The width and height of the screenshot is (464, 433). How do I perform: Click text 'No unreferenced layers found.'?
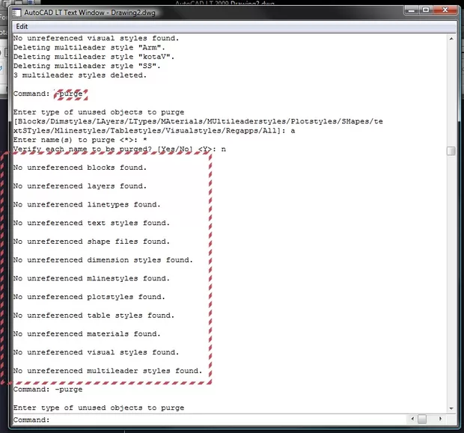80,186
